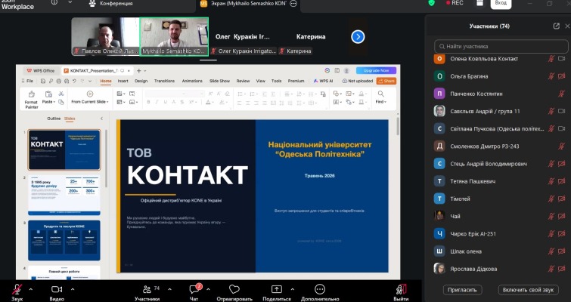Screen dimensions: 571x302
Task: Open reactions with the Отреагировать heart icon
Action: 234,289
